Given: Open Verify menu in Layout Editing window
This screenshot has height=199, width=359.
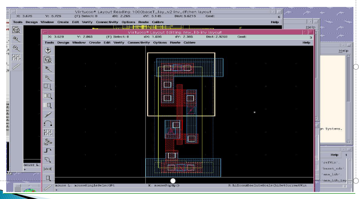Looking at the screenshot, I should (x=119, y=42).
